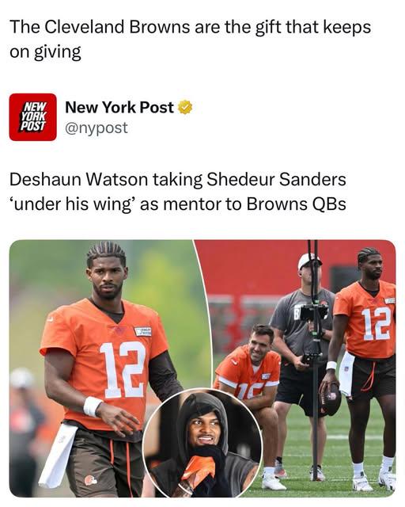Click the camera mounted on the black pole

[313, 312]
